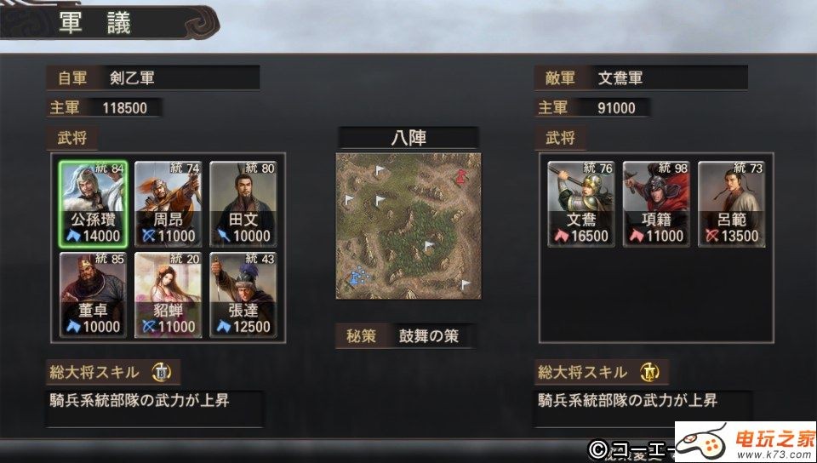Select officer 張達 portrait card

pyautogui.click(x=243, y=294)
